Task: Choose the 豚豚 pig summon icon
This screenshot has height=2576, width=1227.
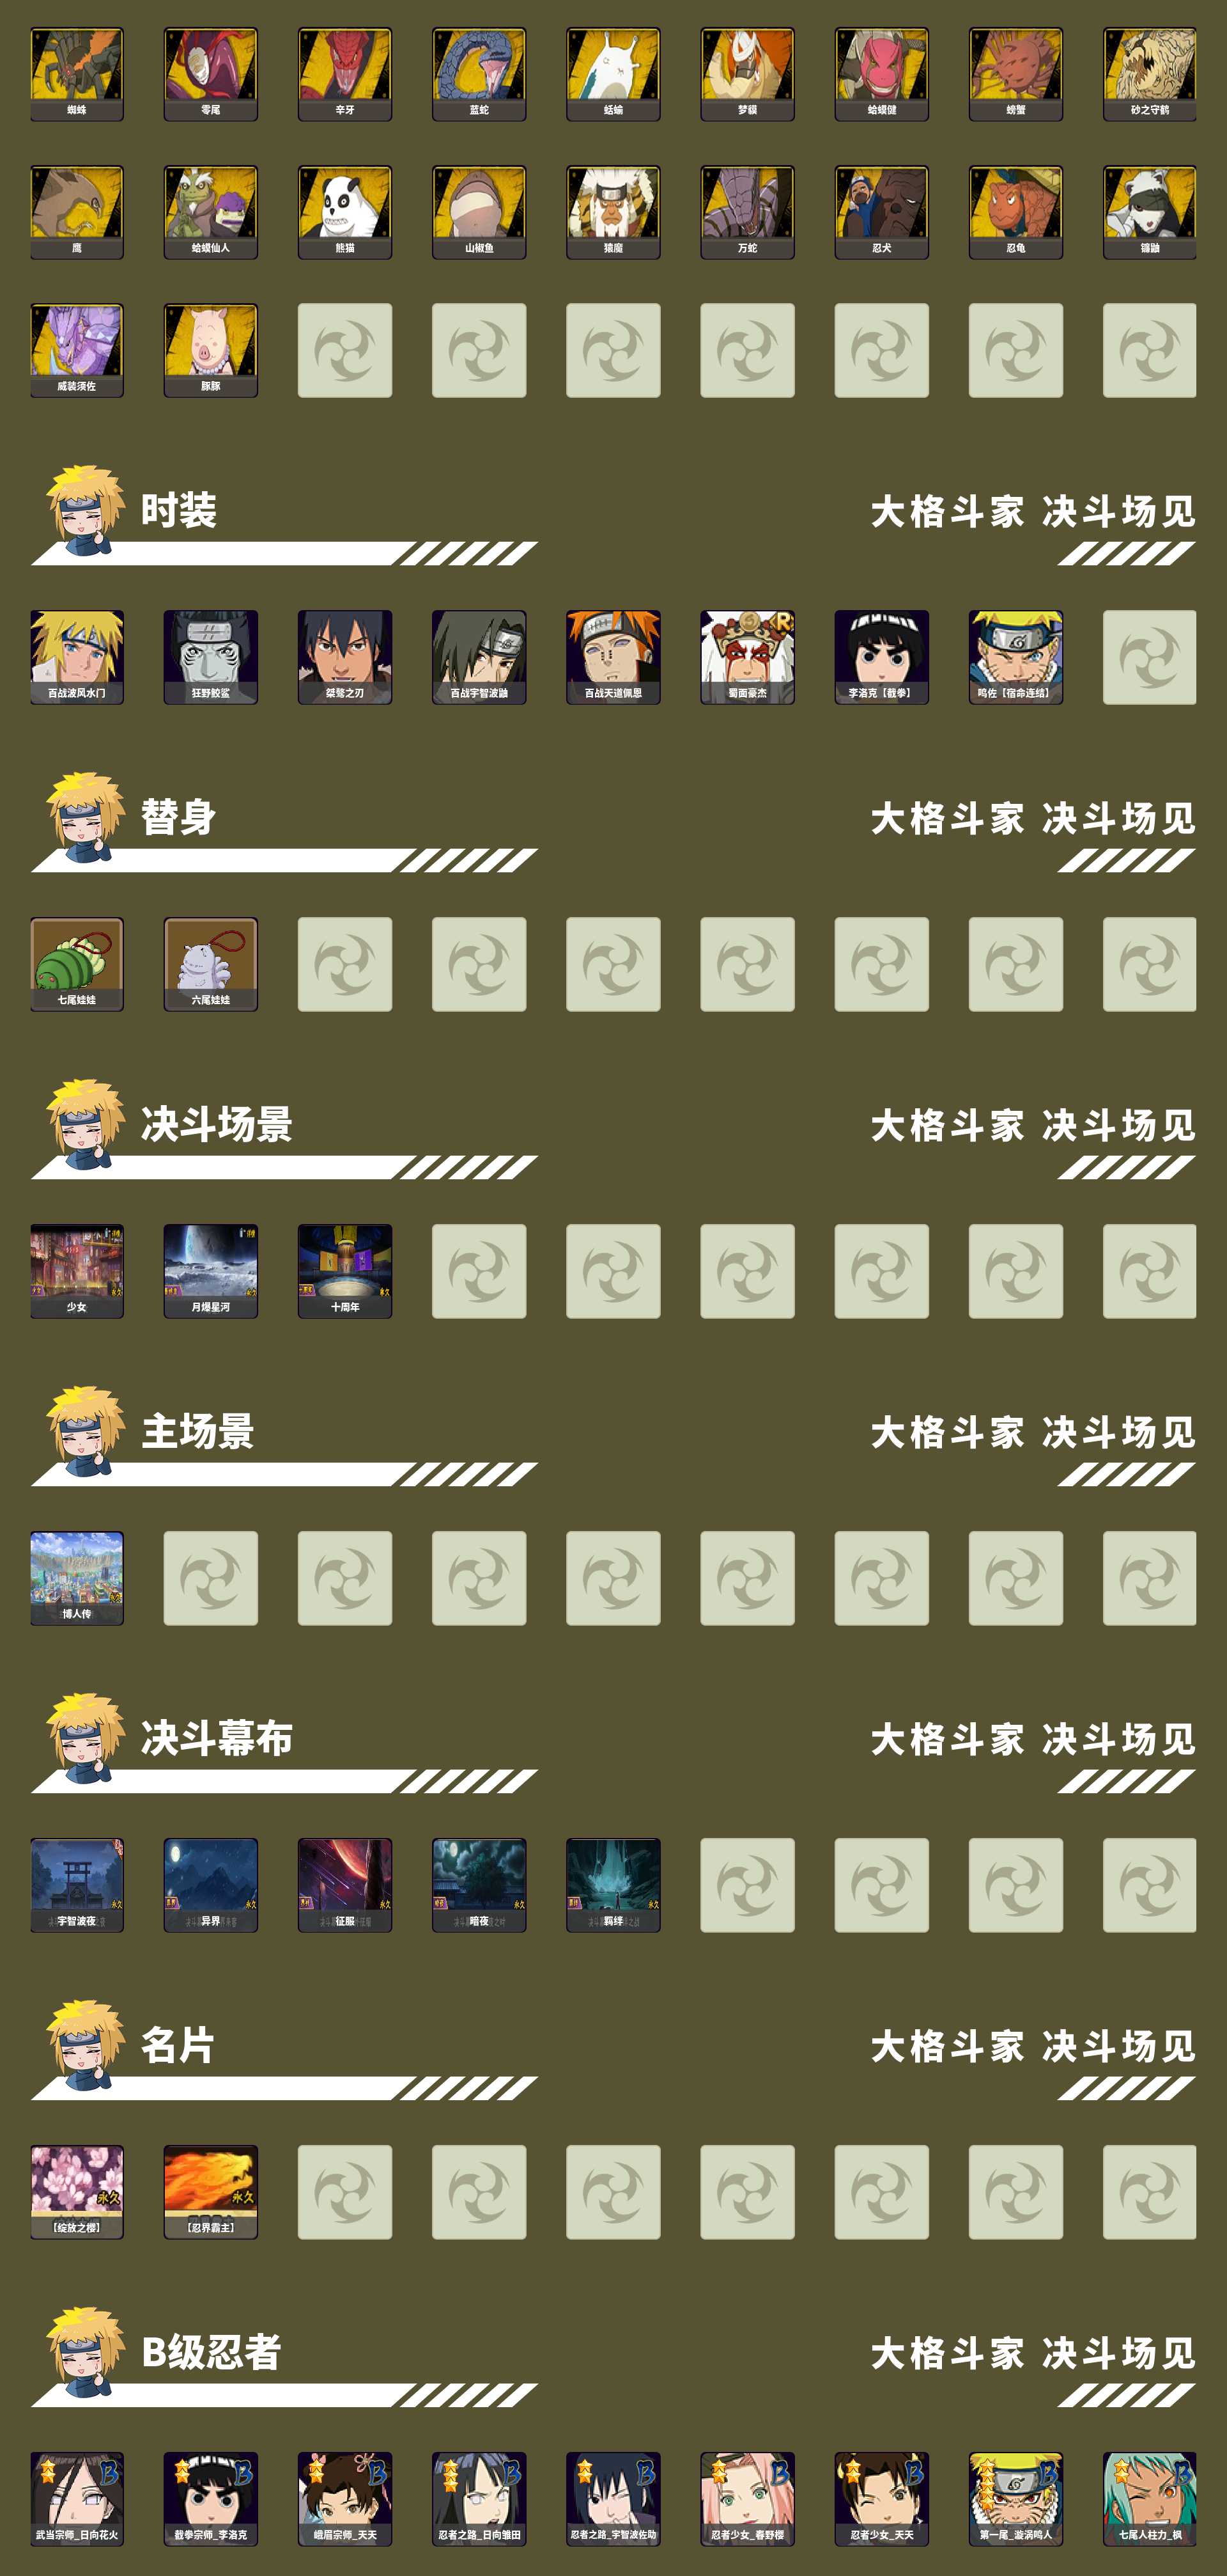Action: coord(211,350)
